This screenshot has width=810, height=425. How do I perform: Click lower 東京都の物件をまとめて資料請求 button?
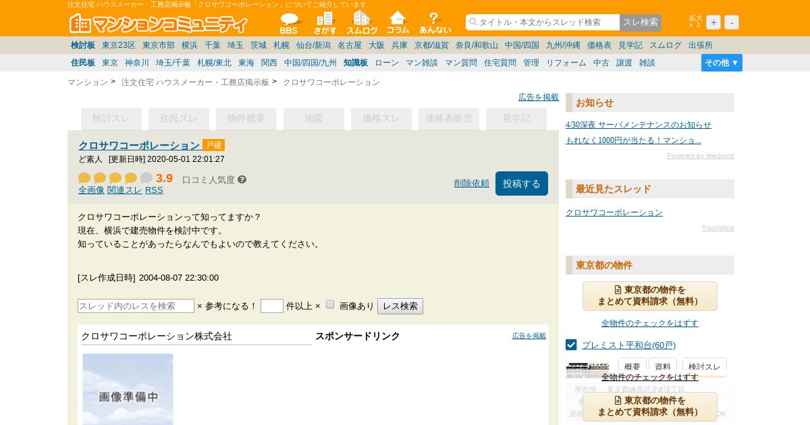tap(650, 406)
